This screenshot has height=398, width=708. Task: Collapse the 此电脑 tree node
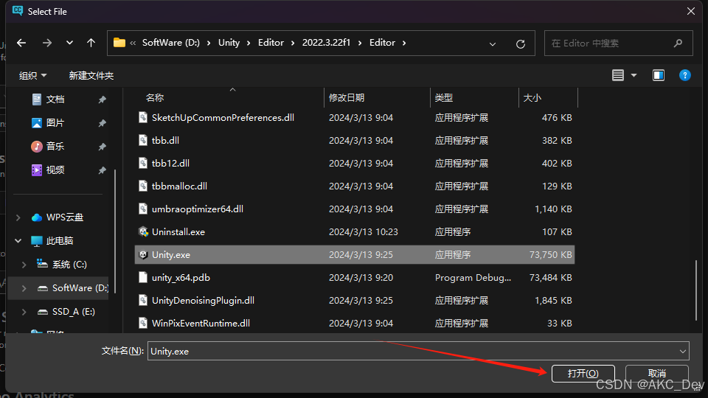(18, 241)
